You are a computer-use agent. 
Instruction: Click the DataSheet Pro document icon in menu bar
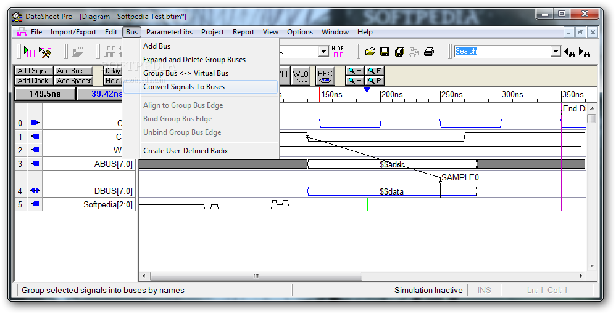coord(21,32)
